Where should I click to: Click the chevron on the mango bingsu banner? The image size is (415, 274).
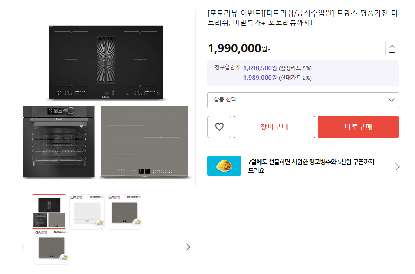point(397,166)
